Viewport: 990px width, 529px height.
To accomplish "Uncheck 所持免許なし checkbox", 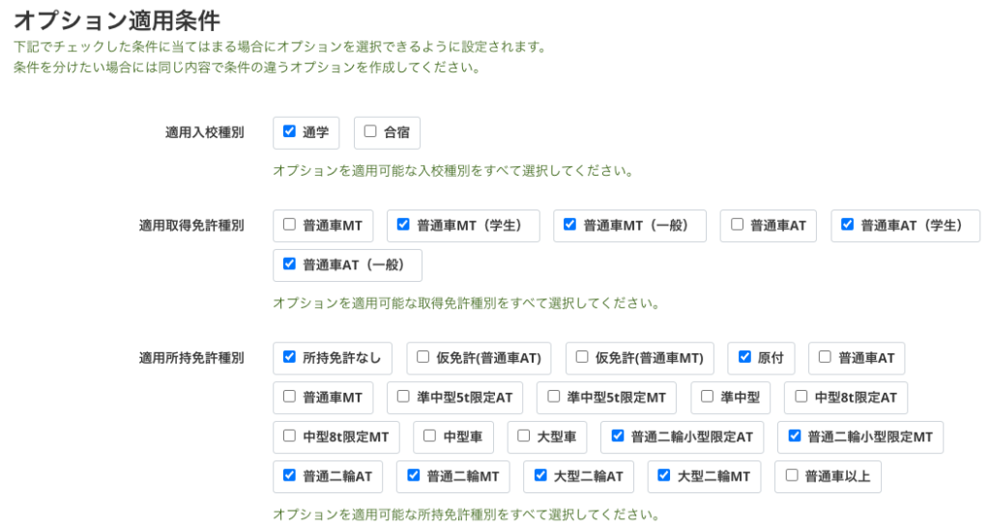I will tap(289, 357).
